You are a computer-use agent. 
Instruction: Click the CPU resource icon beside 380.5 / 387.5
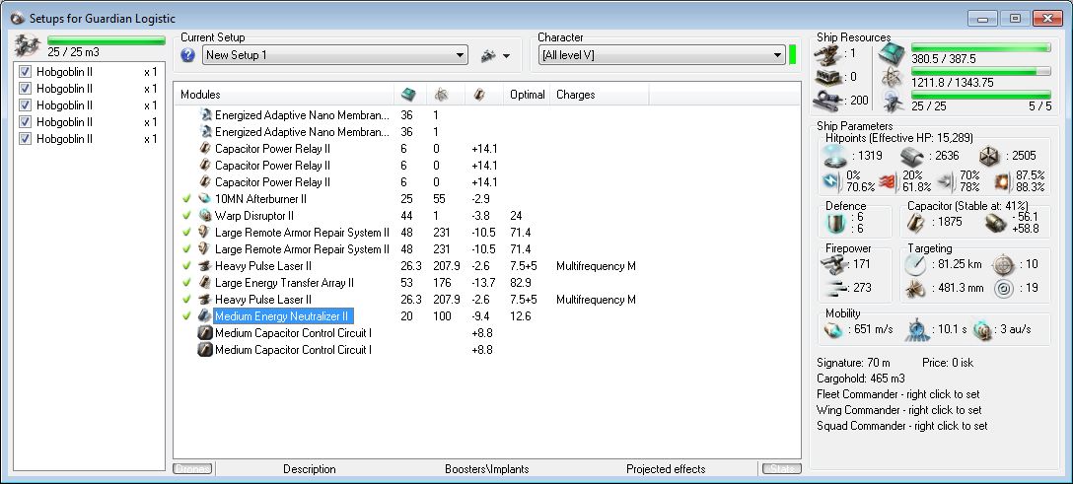894,52
